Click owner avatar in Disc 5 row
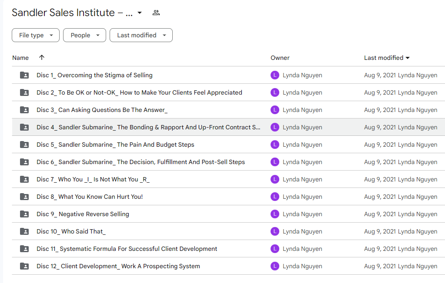 tap(275, 145)
